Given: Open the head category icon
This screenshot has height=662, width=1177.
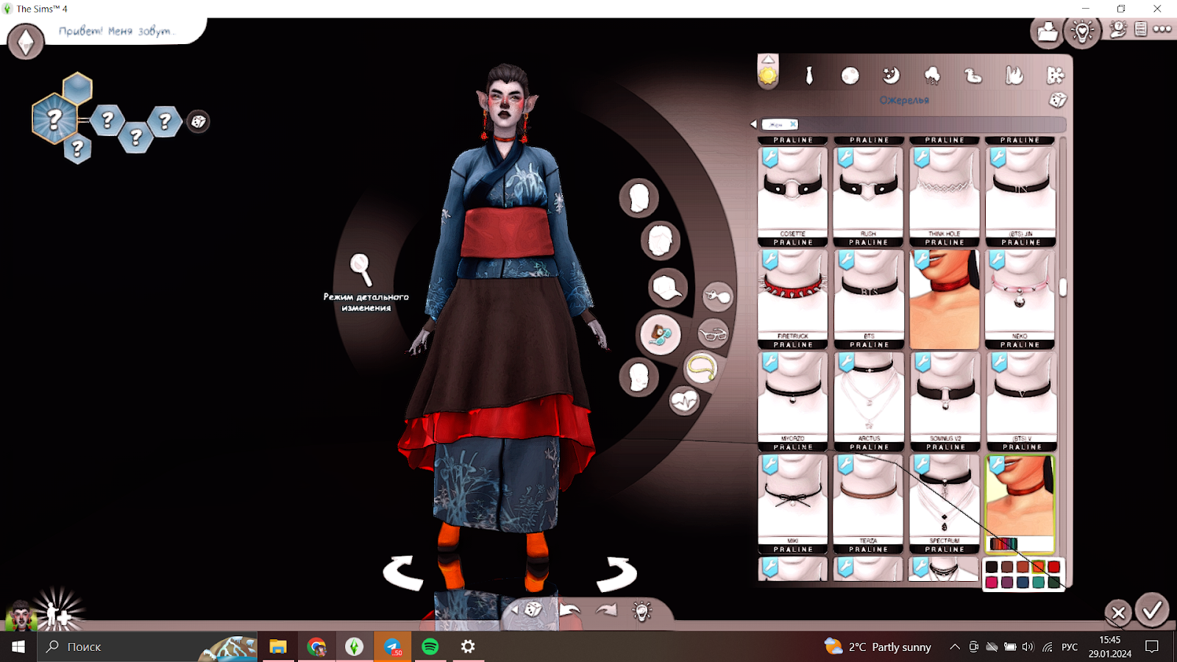Looking at the screenshot, I should coord(639,198).
